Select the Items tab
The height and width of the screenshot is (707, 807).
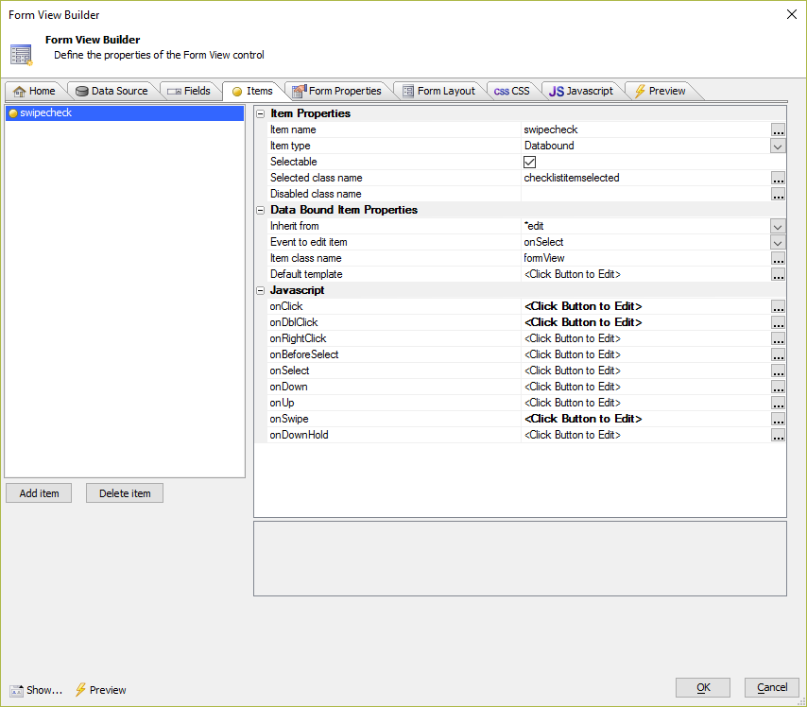point(252,91)
